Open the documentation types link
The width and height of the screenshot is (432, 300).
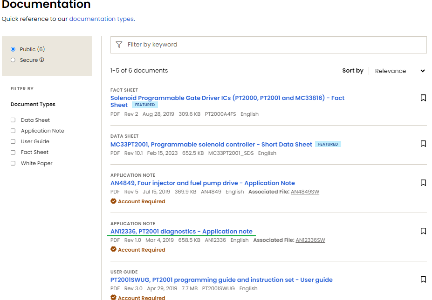click(101, 19)
